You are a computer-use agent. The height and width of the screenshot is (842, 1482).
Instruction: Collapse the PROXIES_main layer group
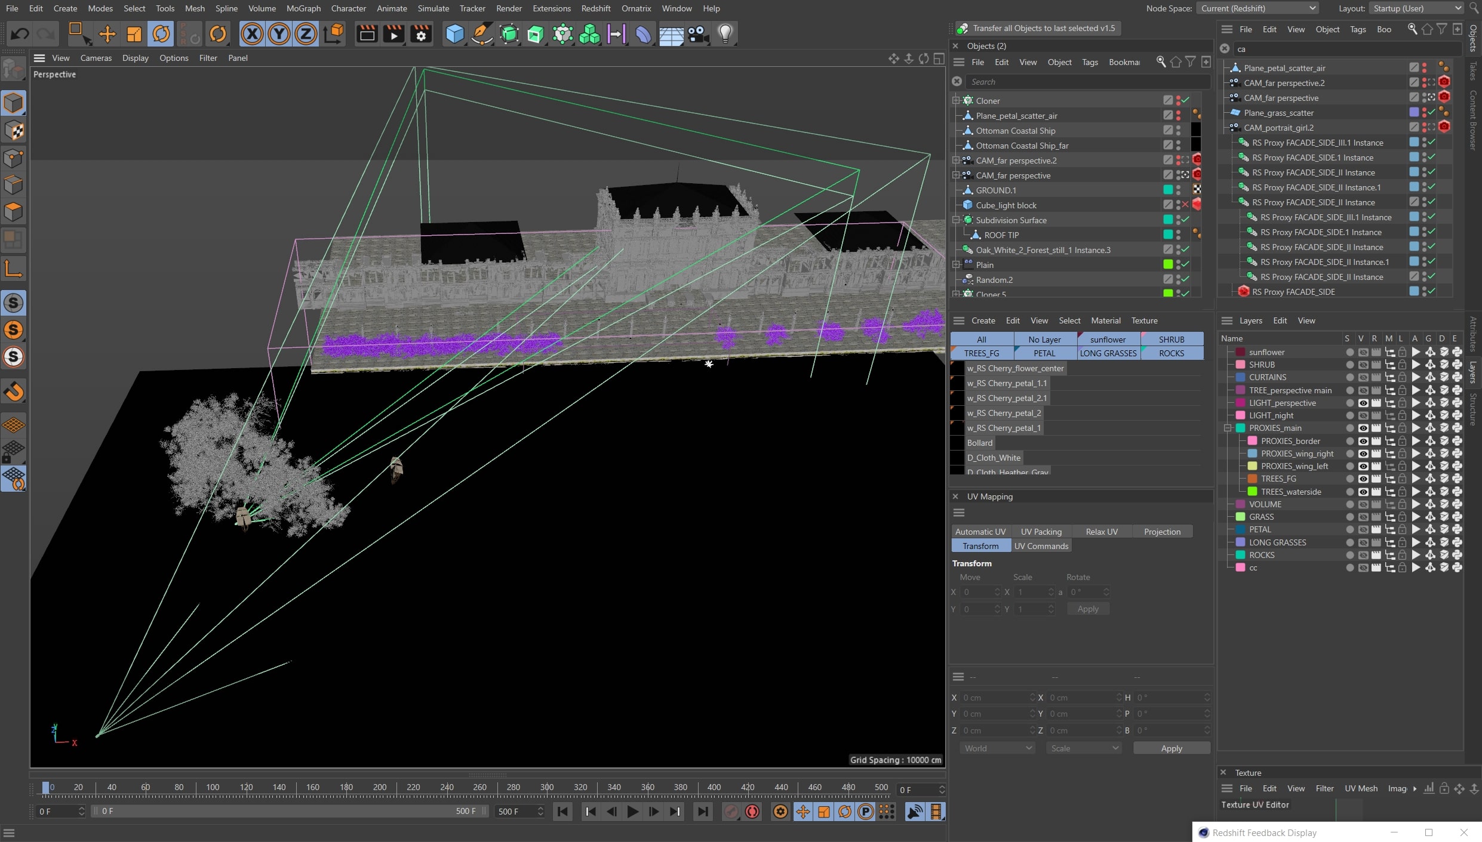click(x=1228, y=428)
